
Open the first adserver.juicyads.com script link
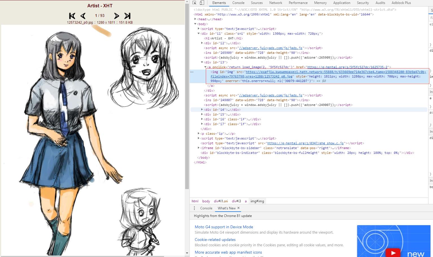(271, 48)
